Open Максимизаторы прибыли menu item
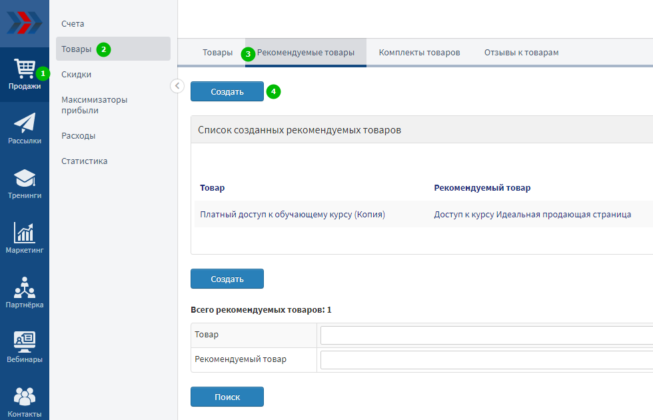Image resolution: width=653 pixels, height=420 pixels. 94,105
